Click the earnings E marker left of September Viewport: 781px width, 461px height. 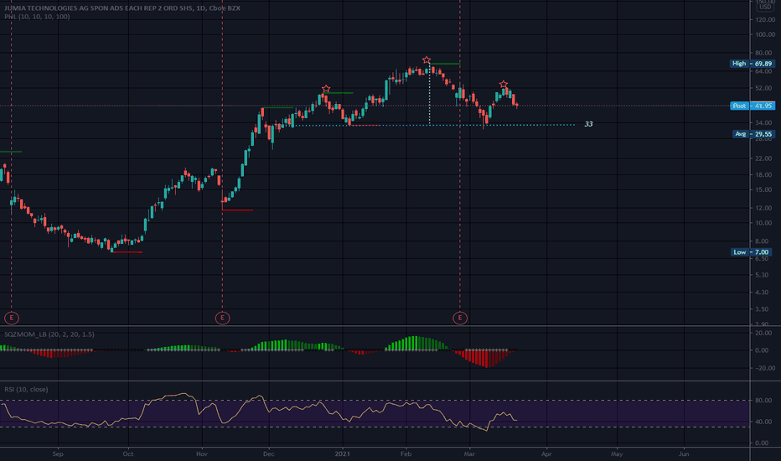[12, 318]
